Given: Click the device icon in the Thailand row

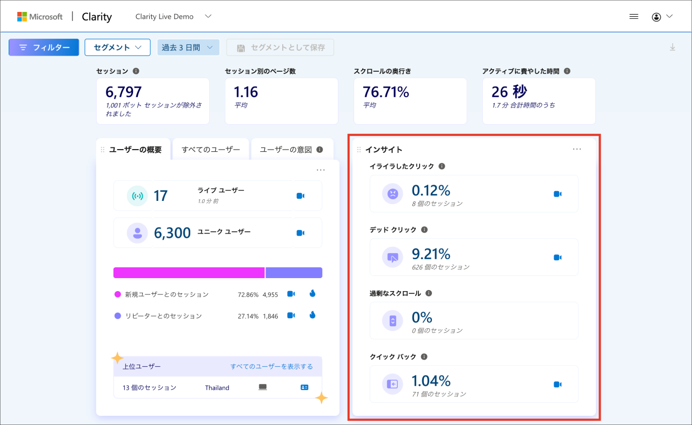Looking at the screenshot, I should pyautogui.click(x=263, y=387).
